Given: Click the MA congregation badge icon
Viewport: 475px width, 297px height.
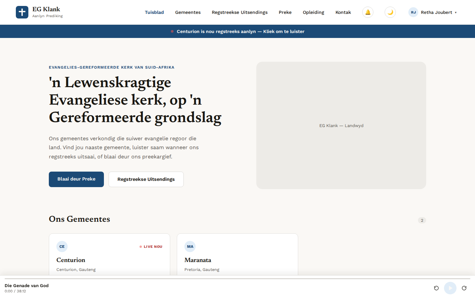Looking at the screenshot, I should (190, 247).
